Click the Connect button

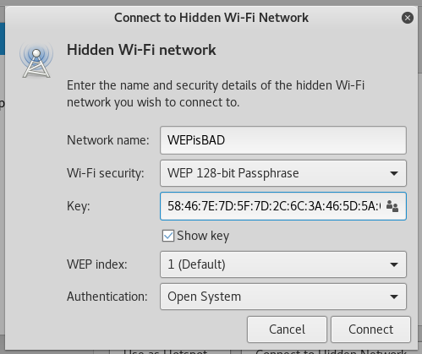[x=370, y=329]
